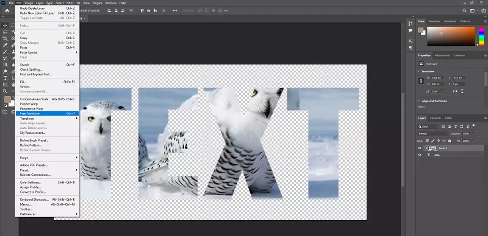Switch to the Channels tab
The width and height of the screenshot is (488, 236).
pos(436,118)
